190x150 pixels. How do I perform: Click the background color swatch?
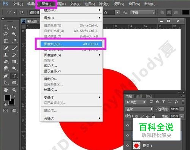point(12,103)
